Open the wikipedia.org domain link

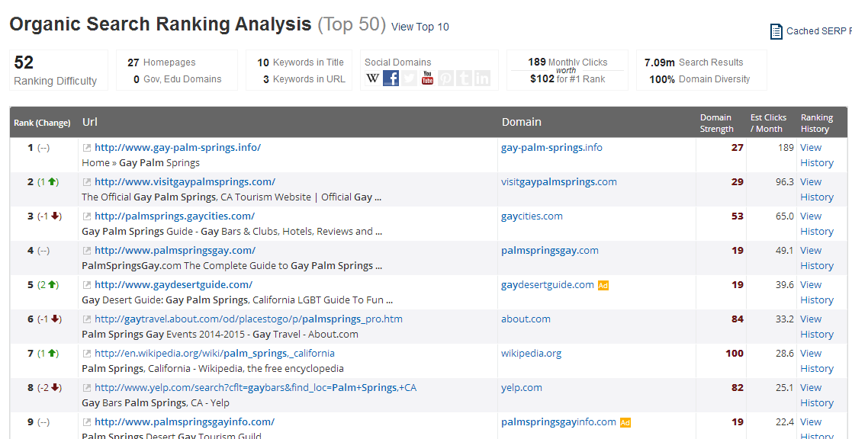click(531, 353)
